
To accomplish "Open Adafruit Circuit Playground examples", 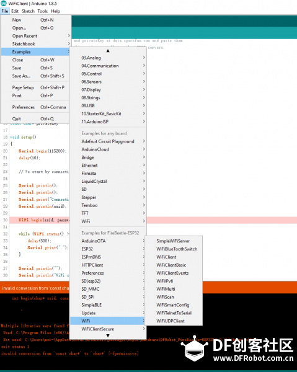I will click(x=108, y=141).
